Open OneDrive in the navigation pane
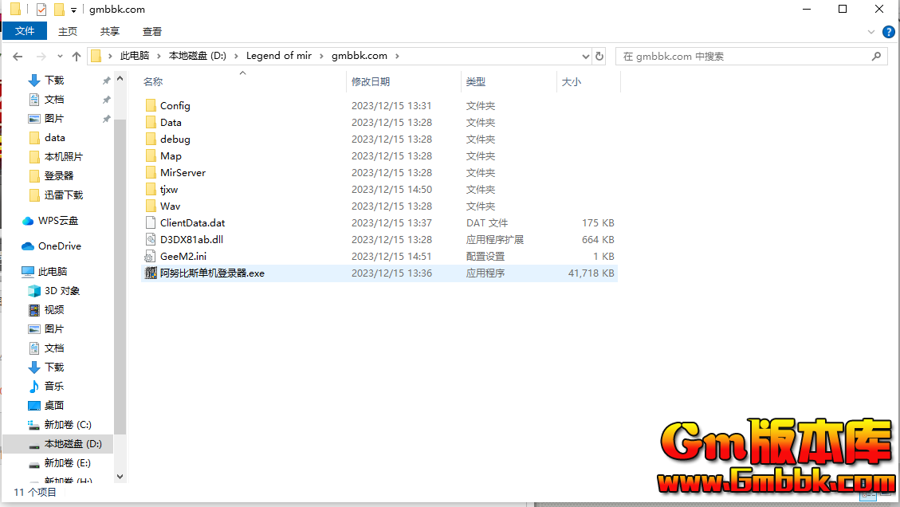The image size is (900, 507). [59, 246]
